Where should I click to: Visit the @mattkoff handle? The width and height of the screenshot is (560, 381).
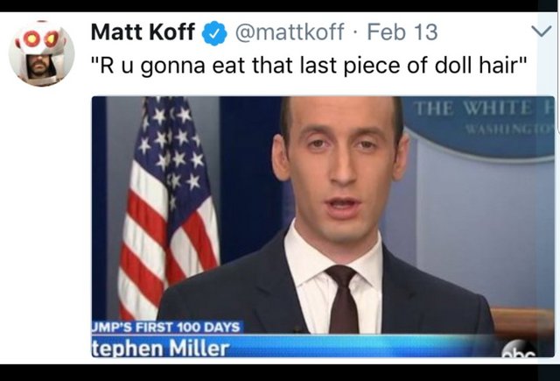click(290, 32)
